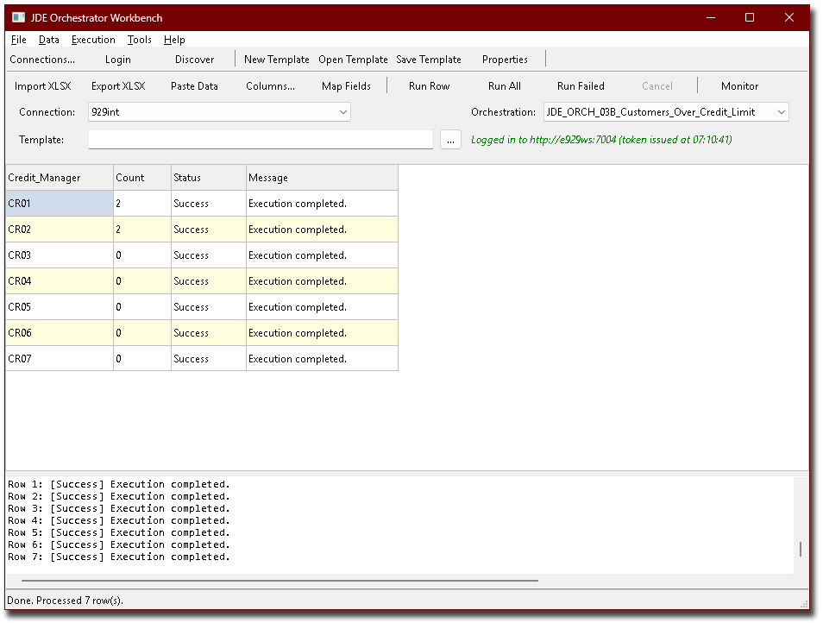Screen dimensions: 823x623
Task: Click the 'Row 4: [Success]' log line
Action: pos(119,520)
